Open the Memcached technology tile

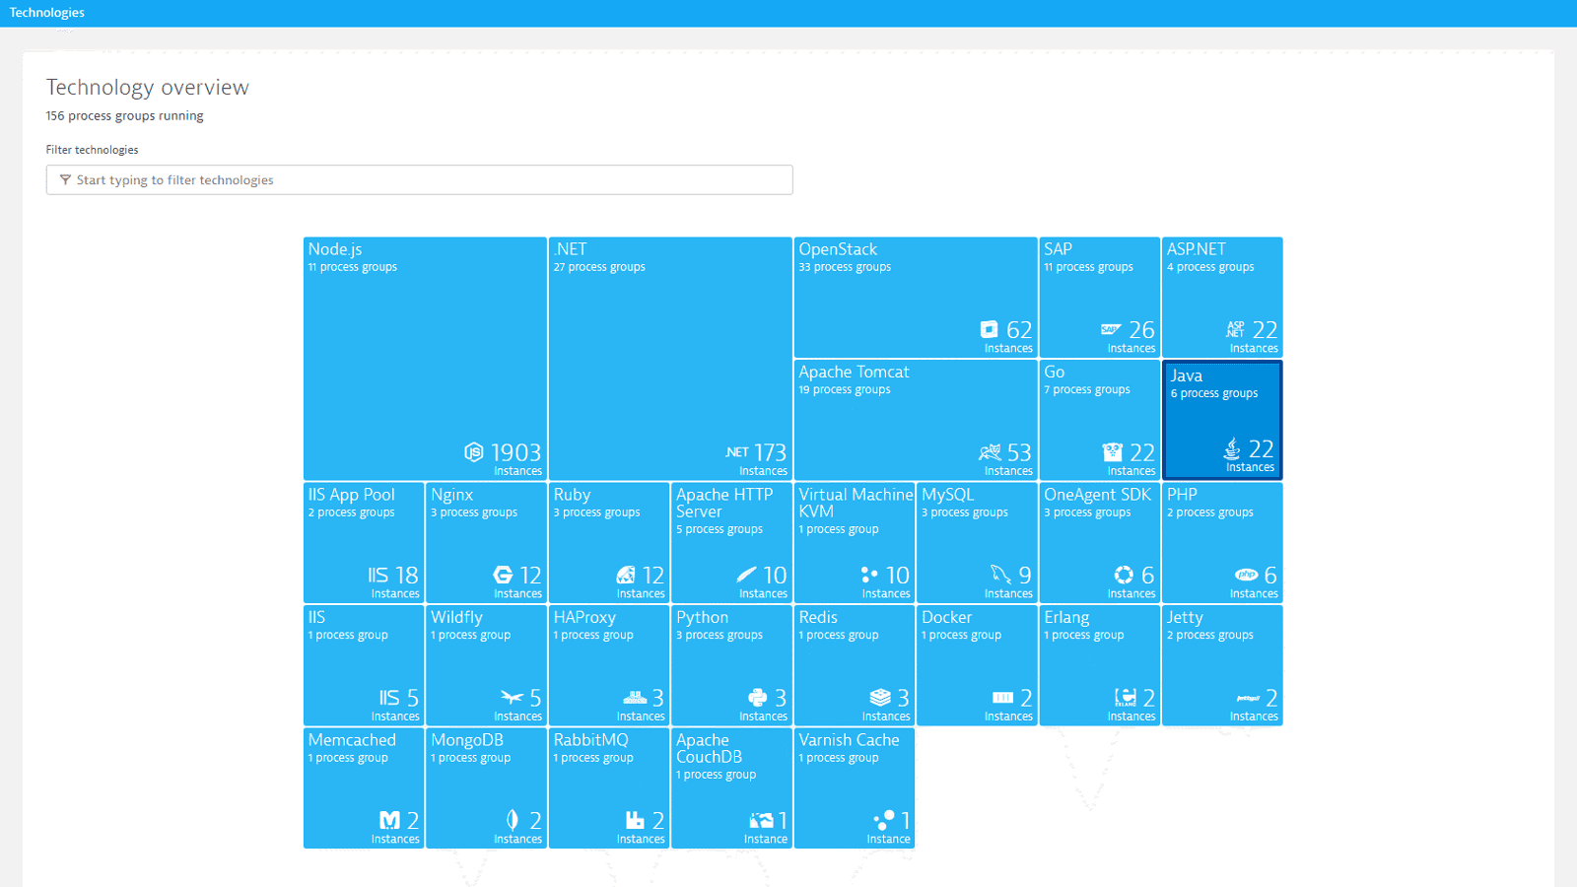coord(363,787)
